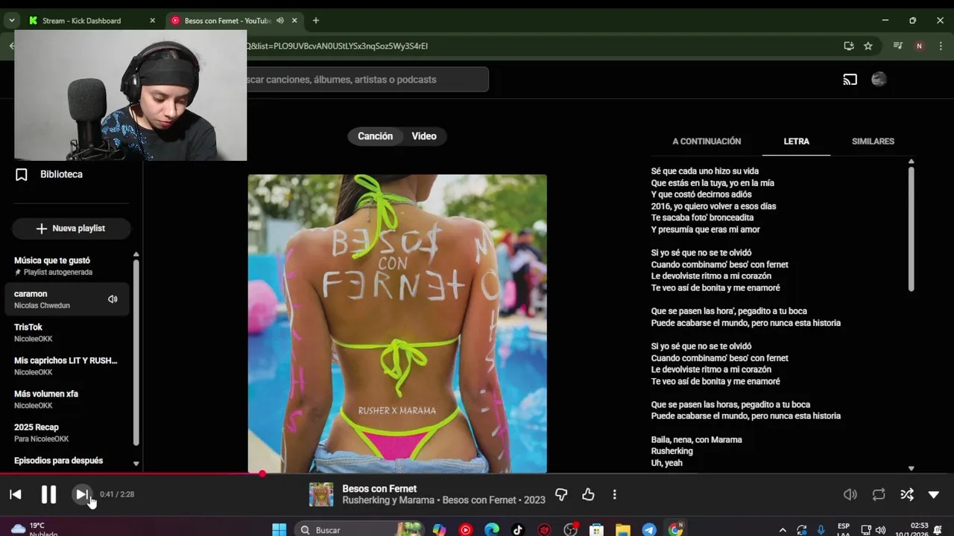Open the caramon playlist
Viewport: 954px width, 536px height.
67,299
